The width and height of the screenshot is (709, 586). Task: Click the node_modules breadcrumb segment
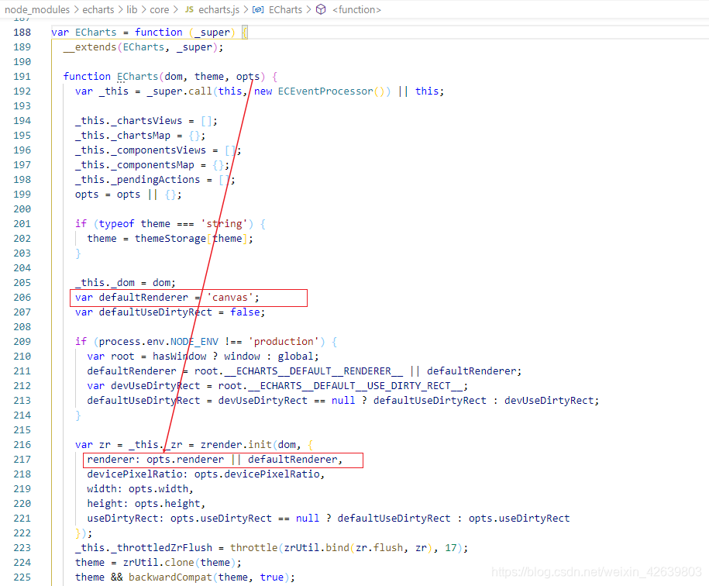click(x=37, y=9)
